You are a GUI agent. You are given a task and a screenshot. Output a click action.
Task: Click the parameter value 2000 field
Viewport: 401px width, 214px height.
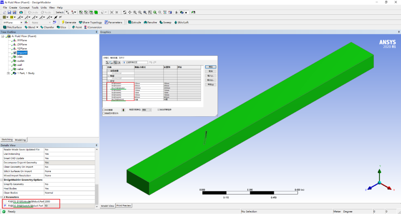coord(69,201)
